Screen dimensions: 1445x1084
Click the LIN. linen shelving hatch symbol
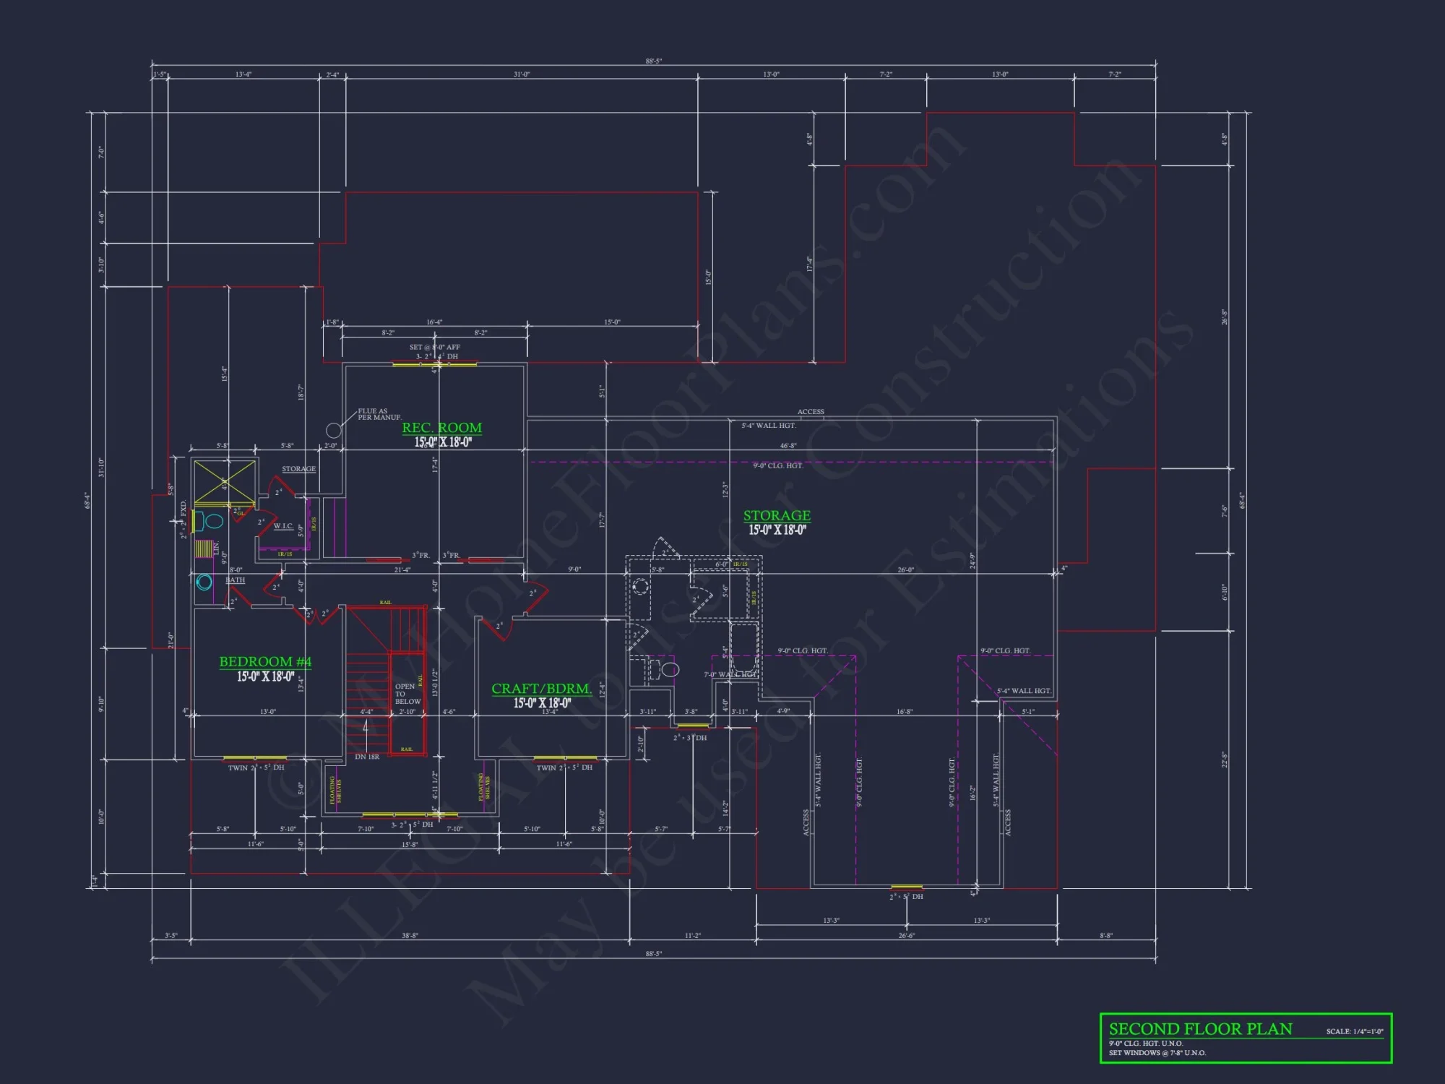(x=204, y=548)
